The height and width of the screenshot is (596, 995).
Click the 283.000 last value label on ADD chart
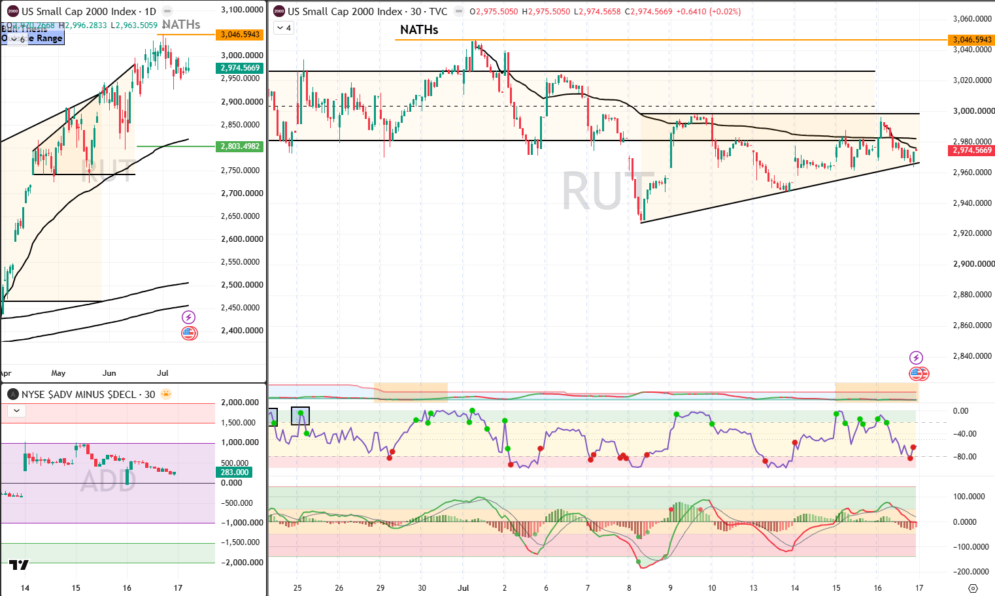click(234, 472)
